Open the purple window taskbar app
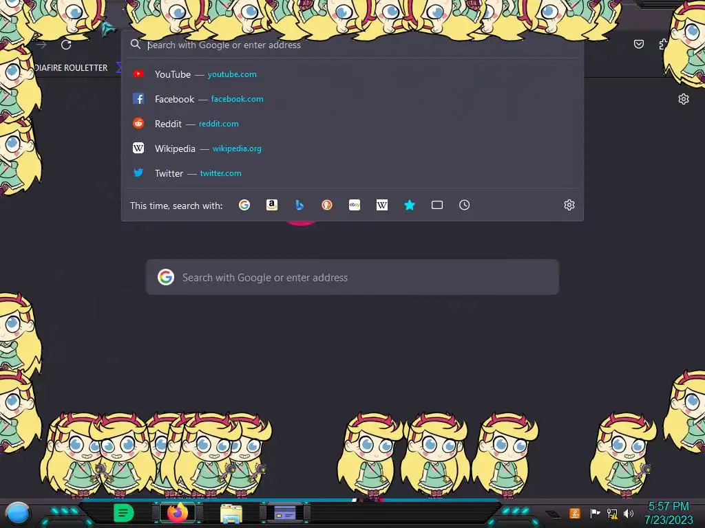Viewport: 705px width, 528px height. pos(285,513)
